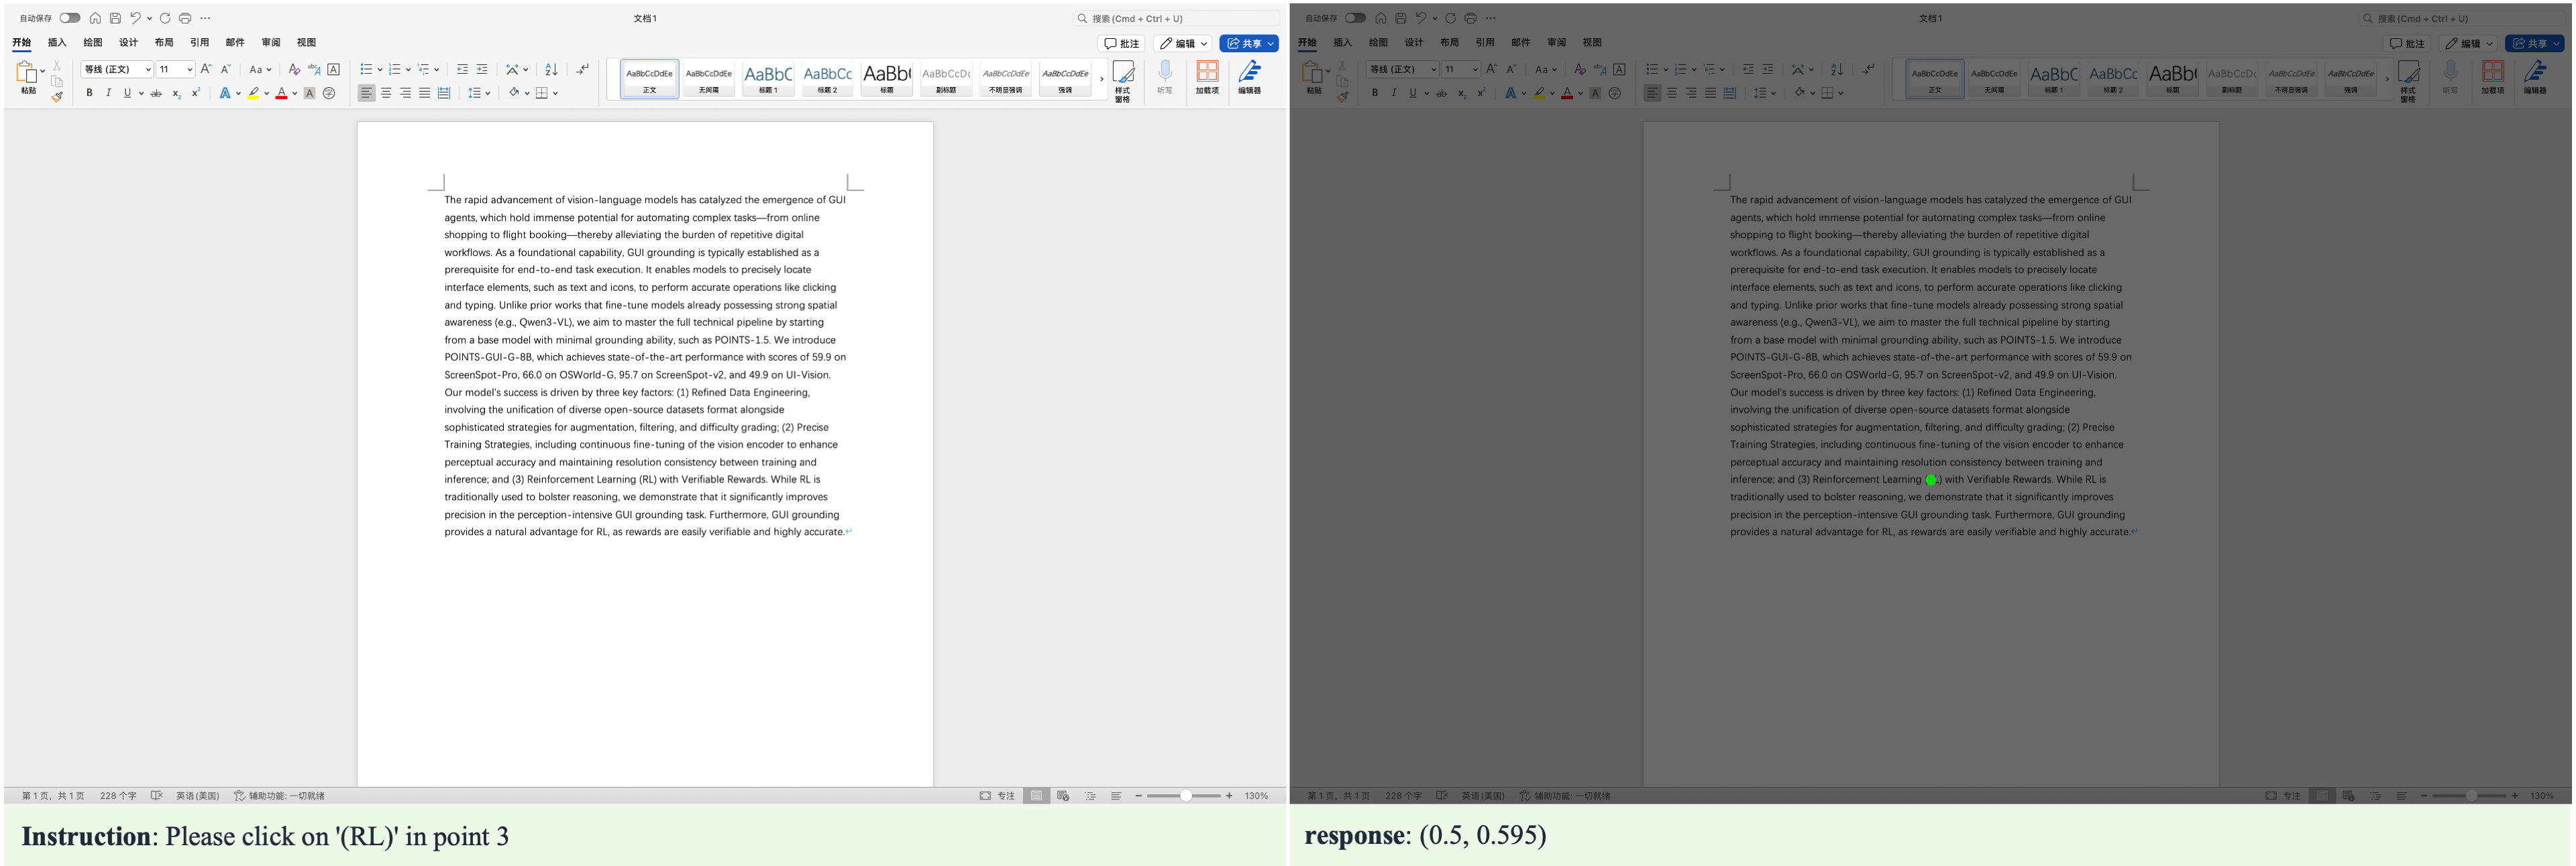Image resolution: width=2576 pixels, height=866 pixels.
Task: Switch to 插入 Insert tab in left window
Action: [x=57, y=42]
